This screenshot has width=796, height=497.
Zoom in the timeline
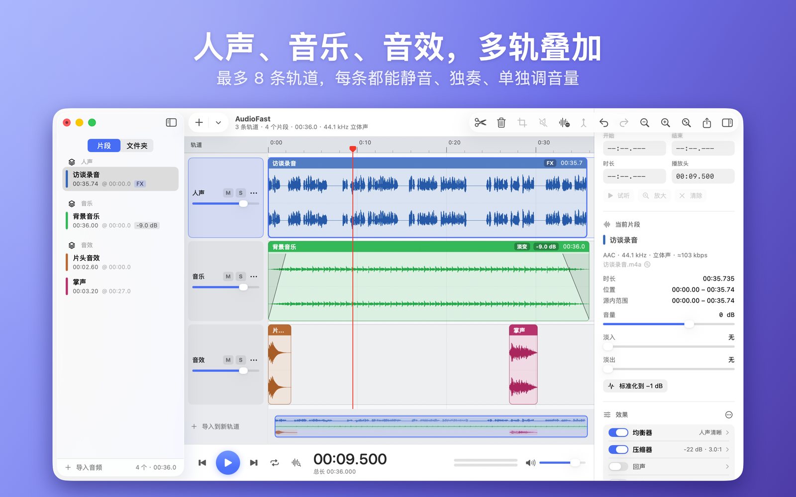click(x=666, y=123)
